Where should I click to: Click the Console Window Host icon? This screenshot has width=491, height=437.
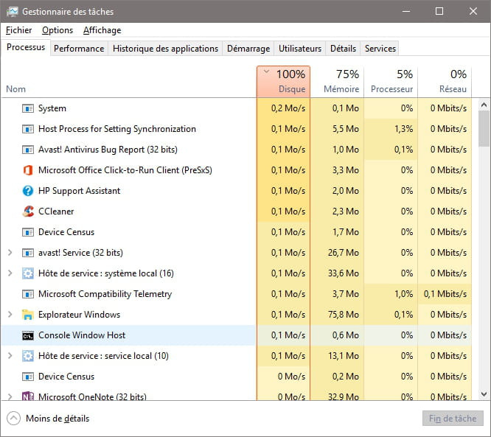coord(28,335)
